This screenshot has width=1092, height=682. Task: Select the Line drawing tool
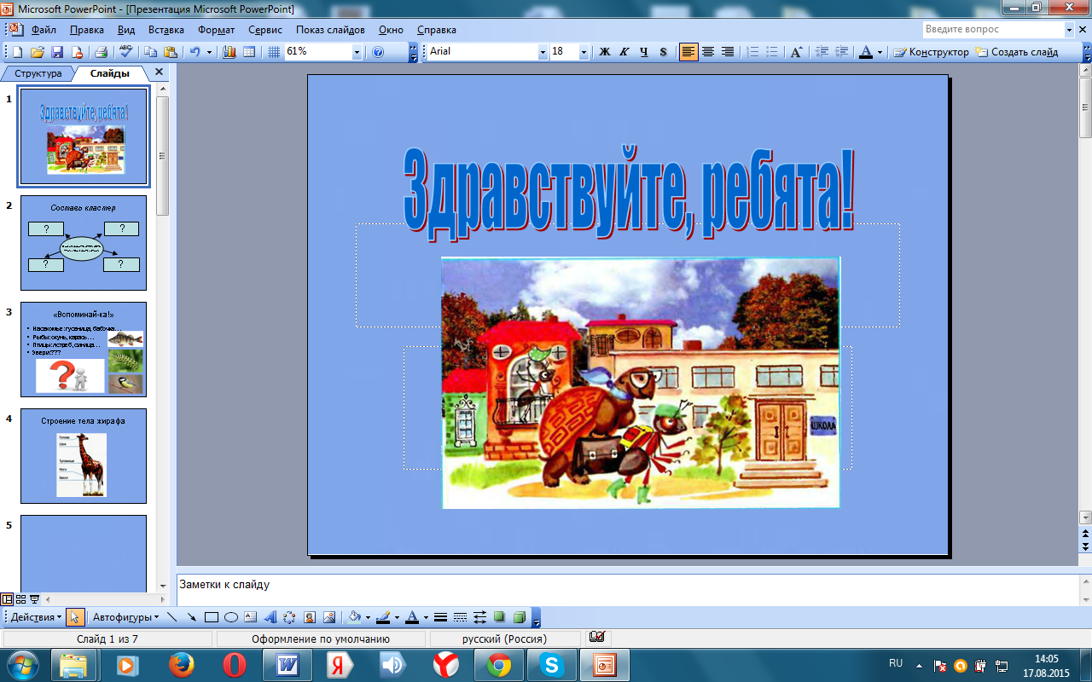pos(171,617)
